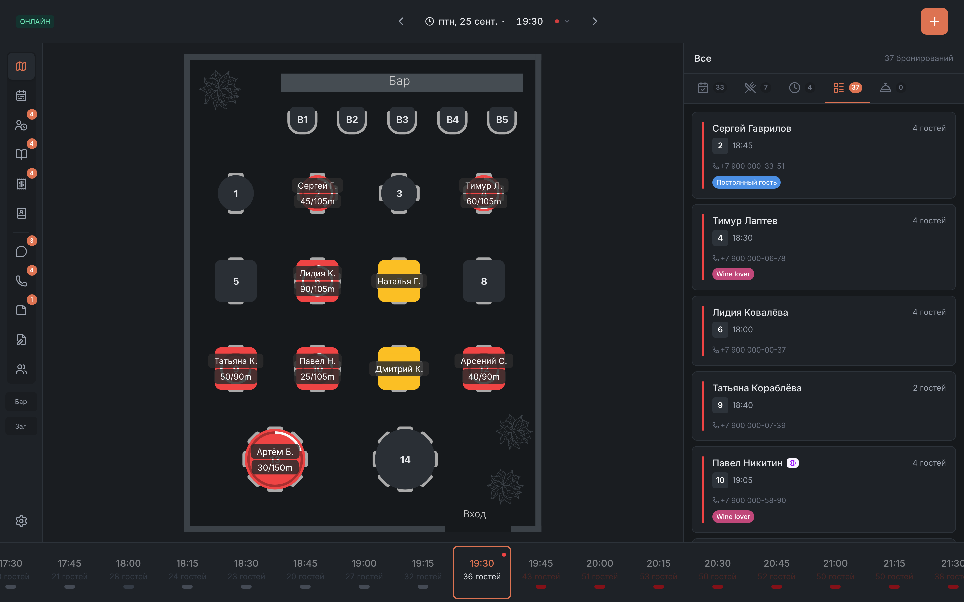
Task: Click the Постоянный гость tag
Action: tap(746, 182)
